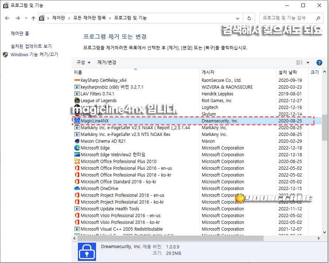Click horizontal scrollbar left arrow
Screen dimensions: 329x263
click(74, 238)
